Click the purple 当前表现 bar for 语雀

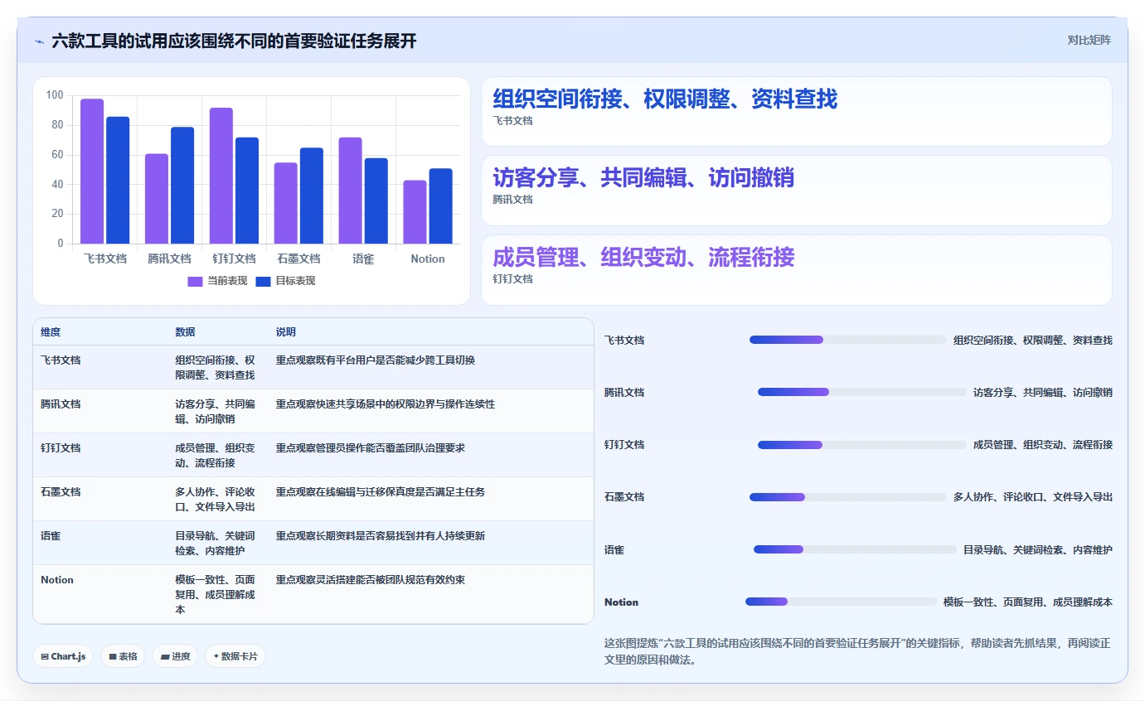351,191
